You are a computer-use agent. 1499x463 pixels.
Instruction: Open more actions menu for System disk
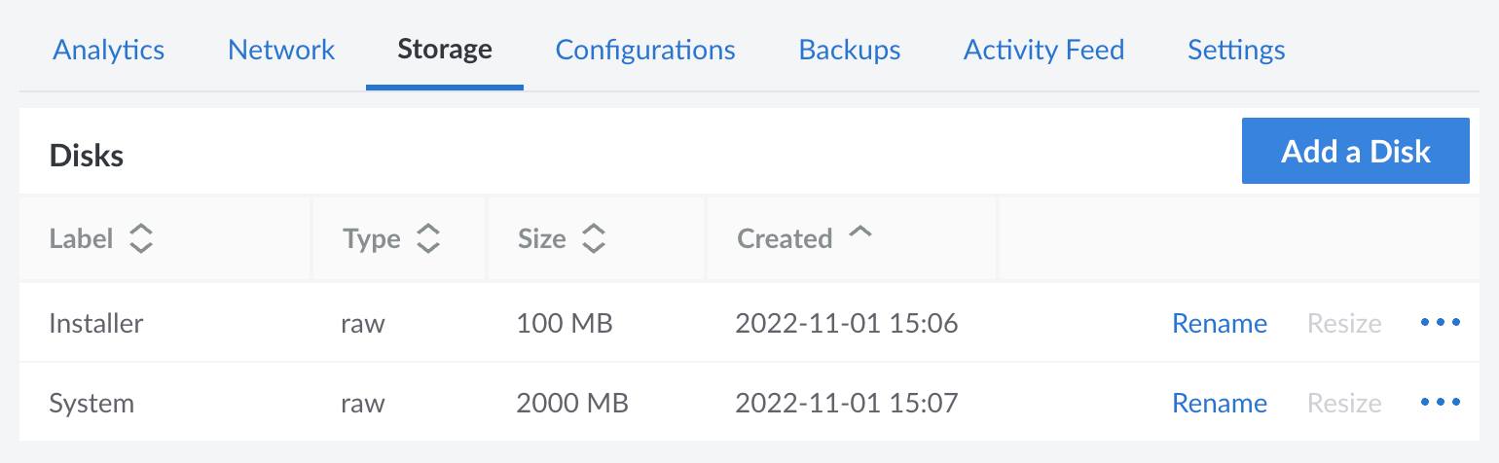pyautogui.click(x=1441, y=403)
